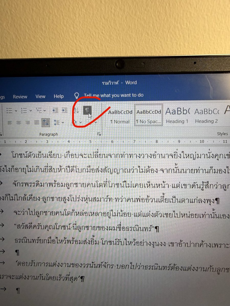Click the Align Left icon
This screenshot has height=306, width=230.
[10, 123]
